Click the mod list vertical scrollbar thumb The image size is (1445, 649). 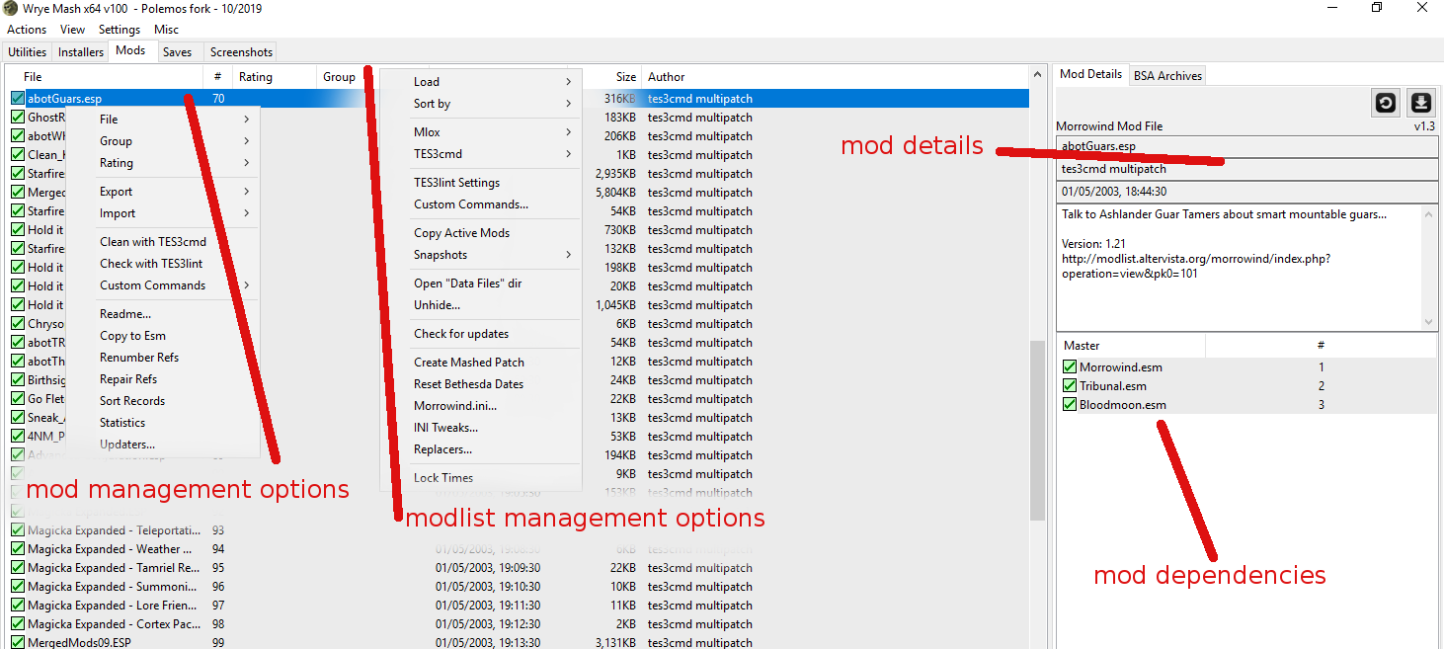click(x=1037, y=430)
